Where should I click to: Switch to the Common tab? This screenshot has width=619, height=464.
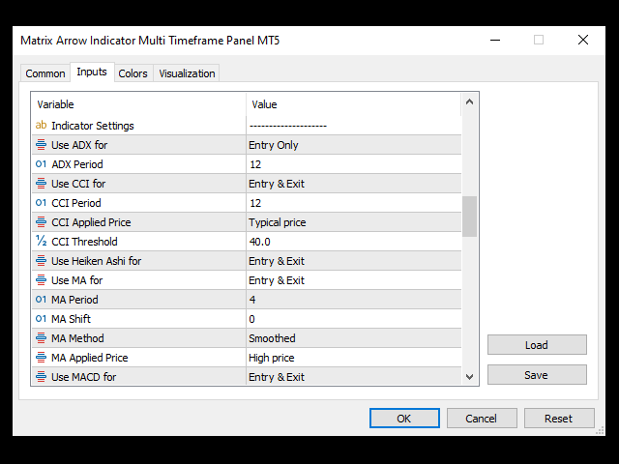pos(45,73)
